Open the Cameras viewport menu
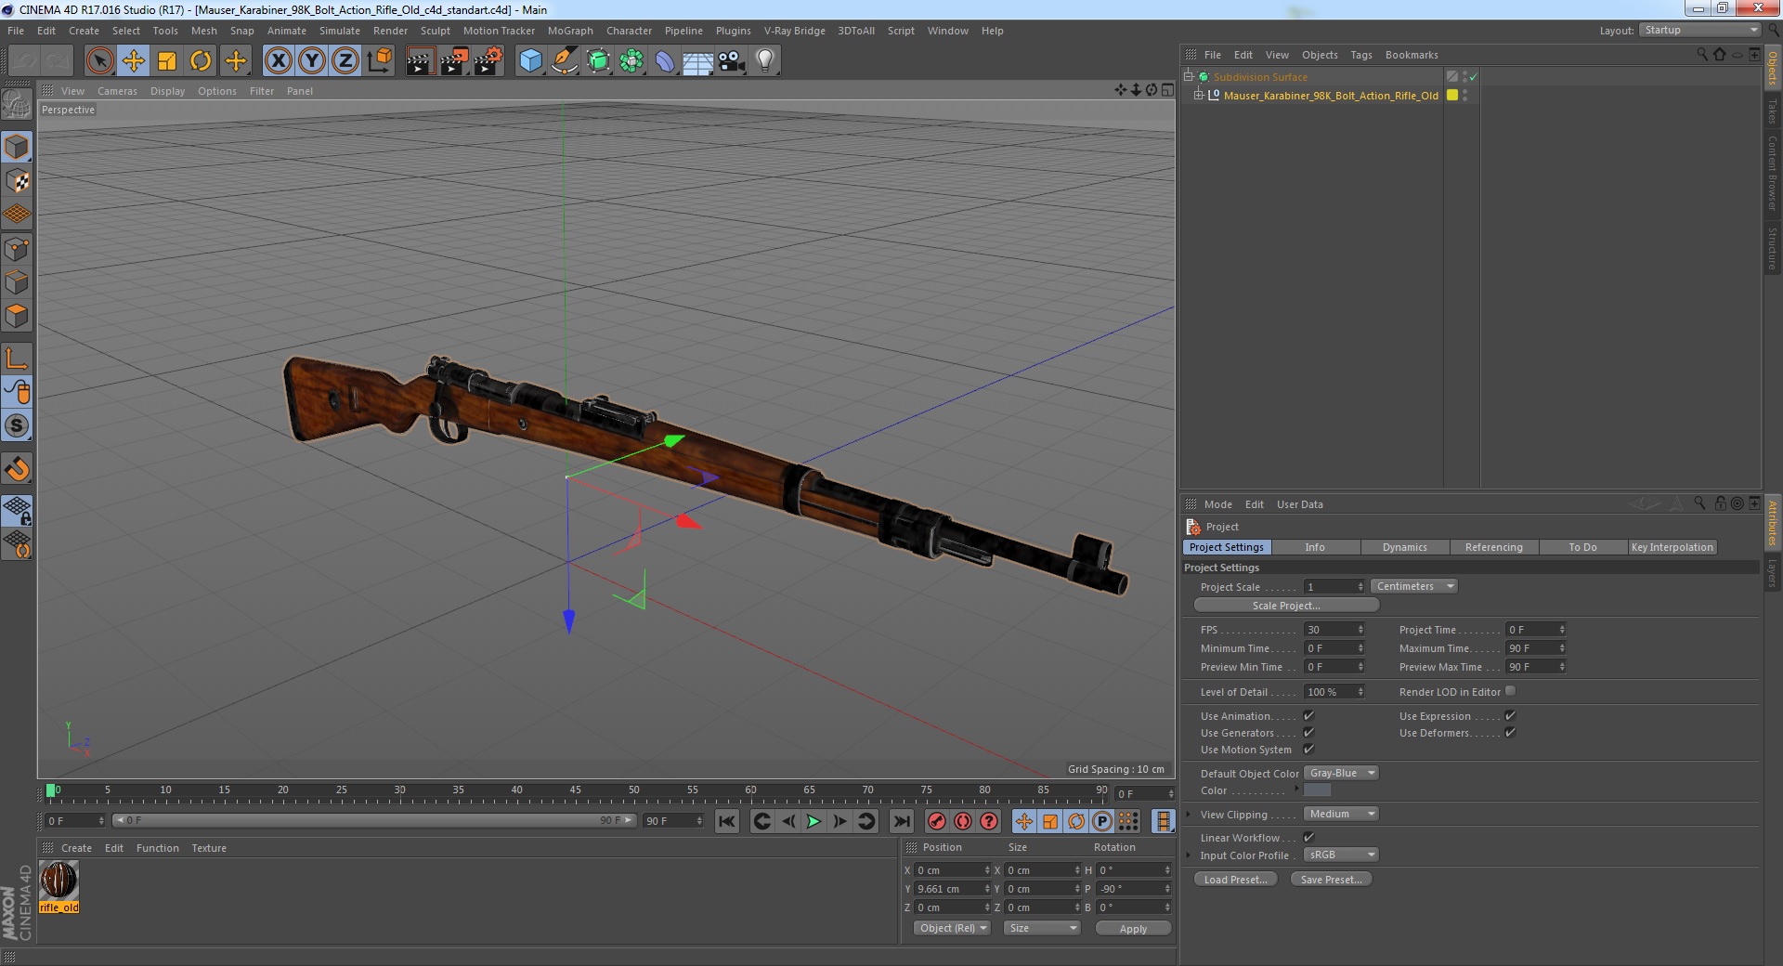The image size is (1783, 966). (117, 91)
